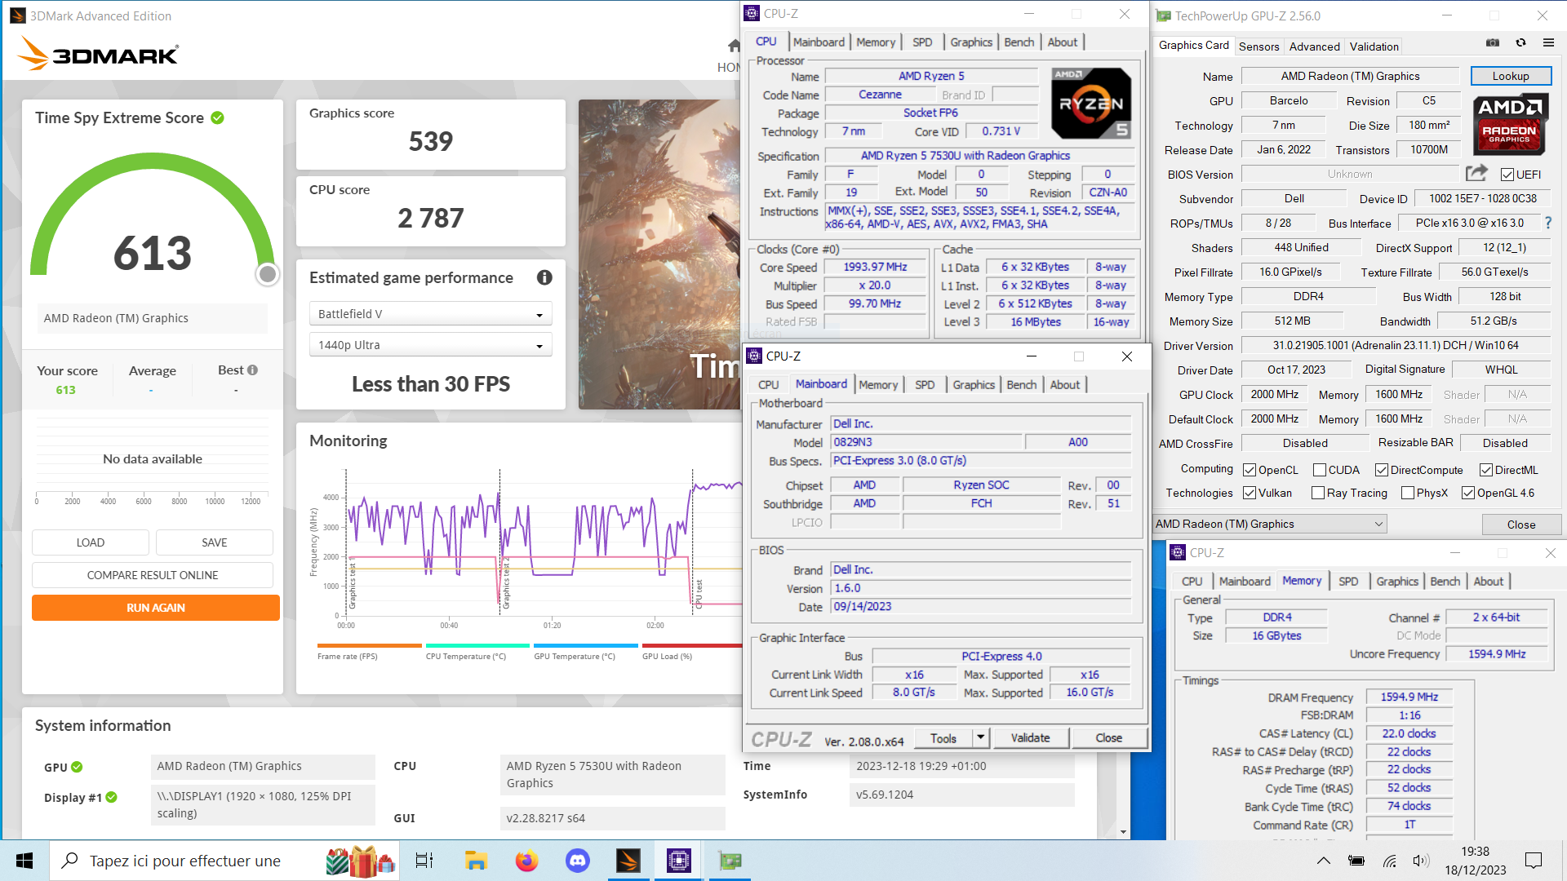This screenshot has width=1567, height=881.
Task: Switch to CPU-Z via taskbar icon
Action: [679, 861]
